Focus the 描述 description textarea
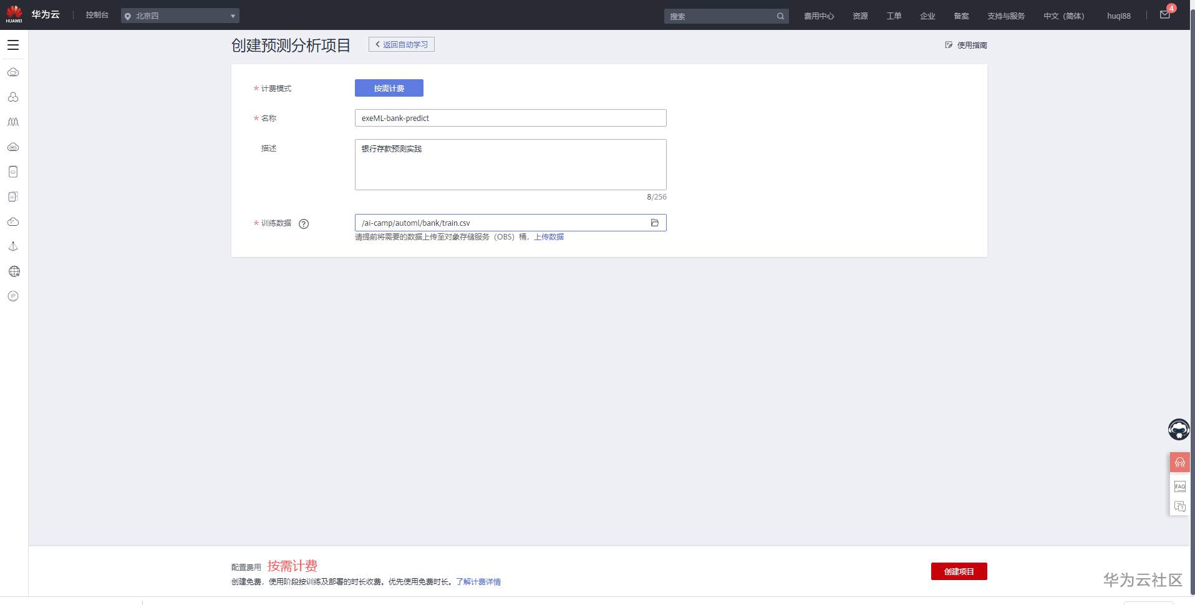1195x605 pixels. pos(511,165)
